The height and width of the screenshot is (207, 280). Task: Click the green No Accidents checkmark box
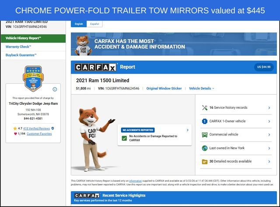124,138
